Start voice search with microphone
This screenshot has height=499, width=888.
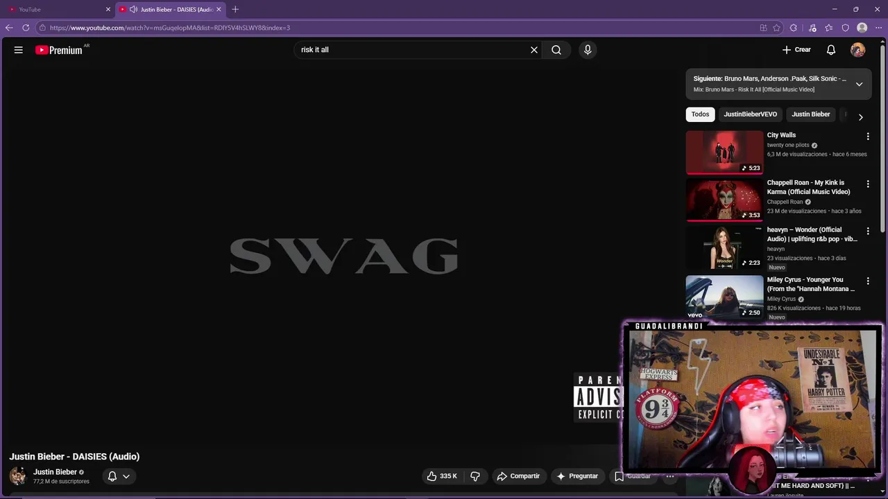coord(588,50)
